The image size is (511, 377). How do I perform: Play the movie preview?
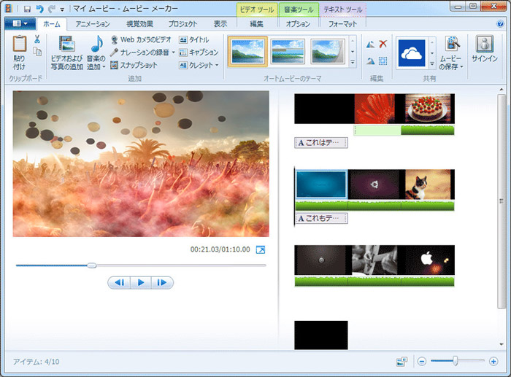coord(141,282)
